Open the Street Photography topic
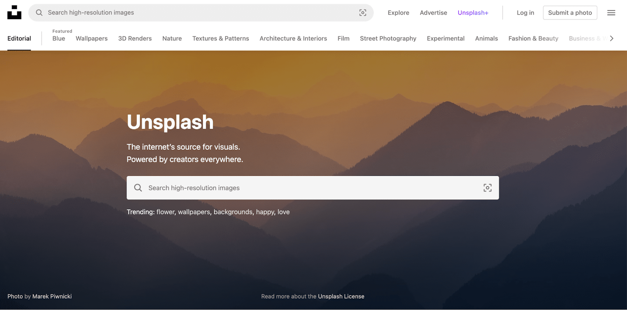Image resolution: width=627 pixels, height=310 pixels. coord(388,38)
